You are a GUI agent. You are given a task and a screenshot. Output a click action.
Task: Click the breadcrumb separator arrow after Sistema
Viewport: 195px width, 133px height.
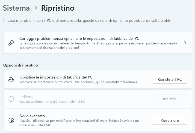point(36,8)
